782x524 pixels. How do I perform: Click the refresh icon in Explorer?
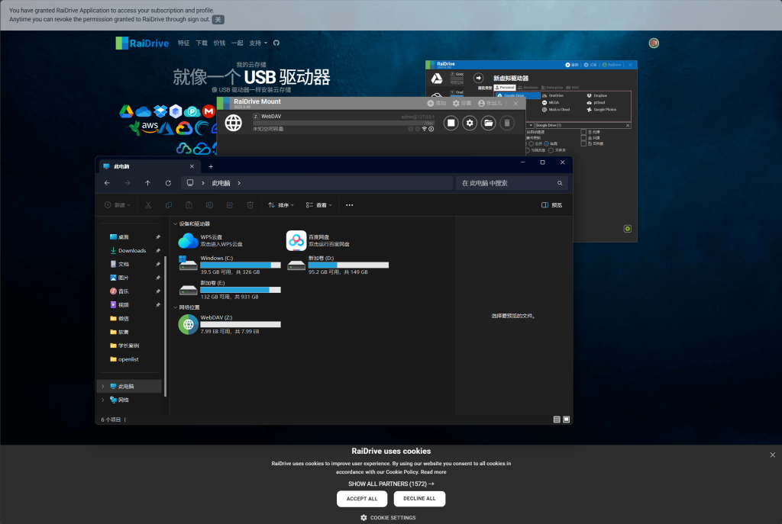click(168, 183)
